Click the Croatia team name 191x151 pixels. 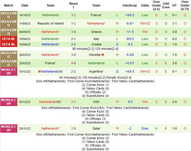pyautogui.click(x=96, y=44)
